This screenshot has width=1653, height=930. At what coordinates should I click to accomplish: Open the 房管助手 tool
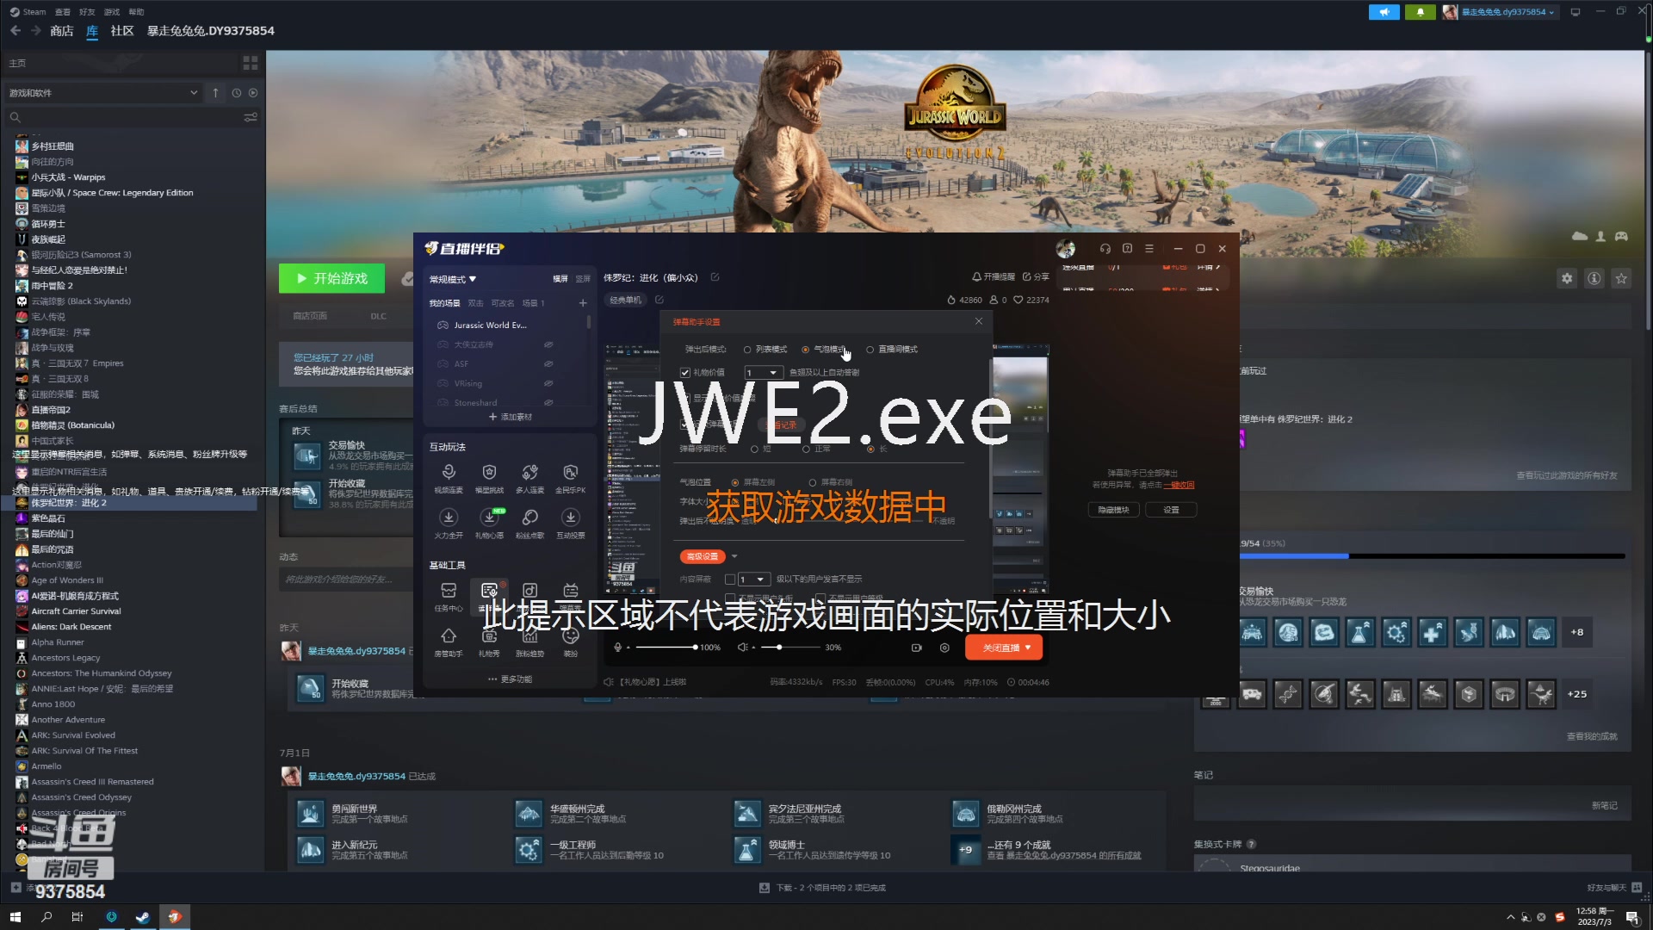pos(449,642)
